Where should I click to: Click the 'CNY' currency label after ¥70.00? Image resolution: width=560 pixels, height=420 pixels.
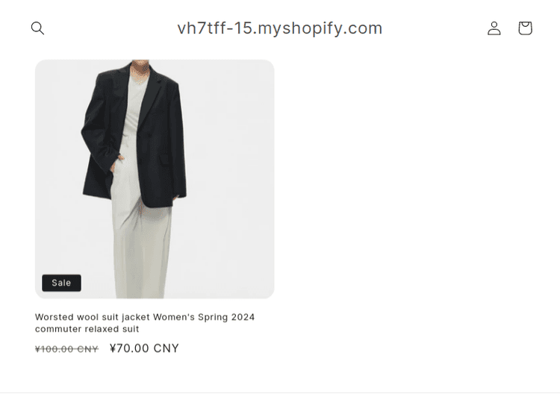click(x=166, y=348)
